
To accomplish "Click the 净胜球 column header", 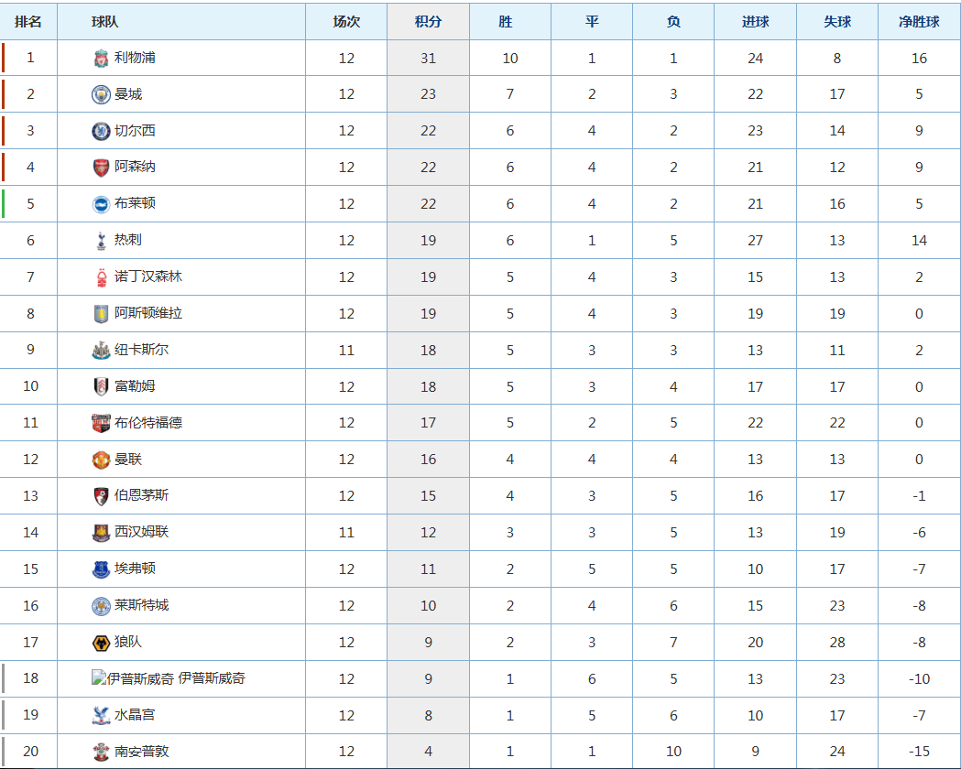I will point(919,22).
